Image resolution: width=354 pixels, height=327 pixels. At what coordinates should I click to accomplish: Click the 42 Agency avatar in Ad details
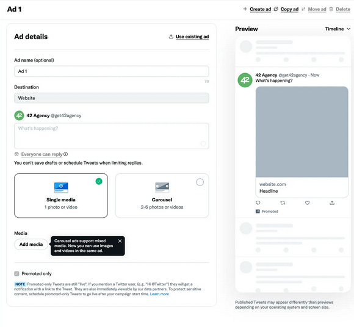(19, 115)
